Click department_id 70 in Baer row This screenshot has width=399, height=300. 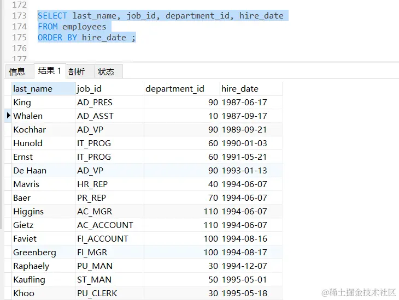181,197
